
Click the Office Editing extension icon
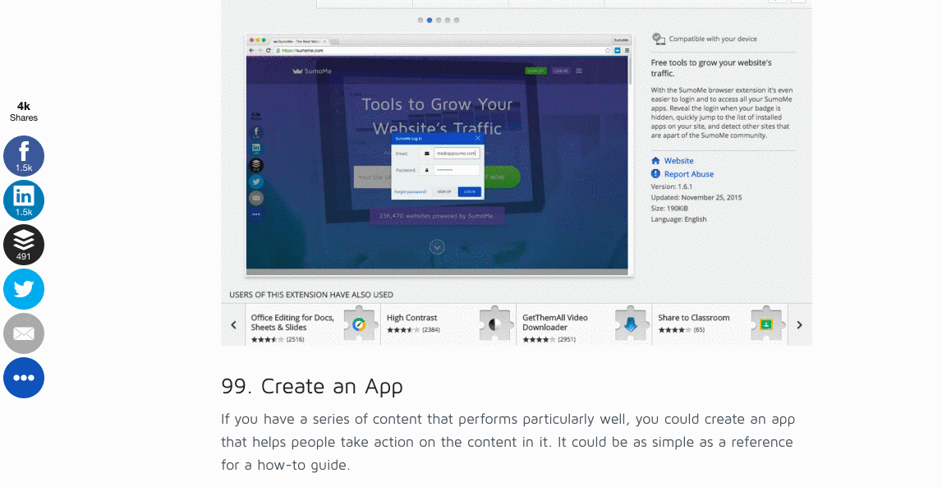[x=359, y=324]
